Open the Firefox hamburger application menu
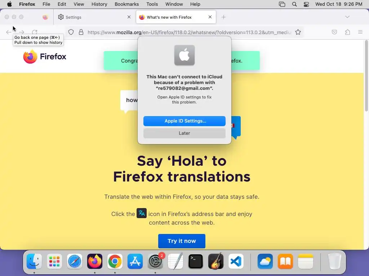369x276 pixels. tap(360, 32)
